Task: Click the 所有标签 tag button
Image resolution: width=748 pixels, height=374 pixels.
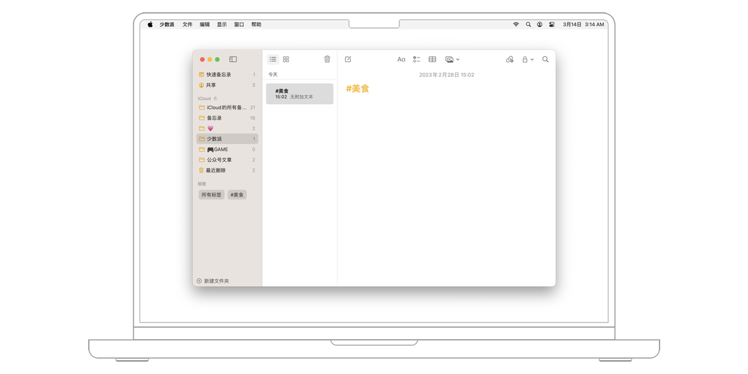Action: (x=211, y=194)
